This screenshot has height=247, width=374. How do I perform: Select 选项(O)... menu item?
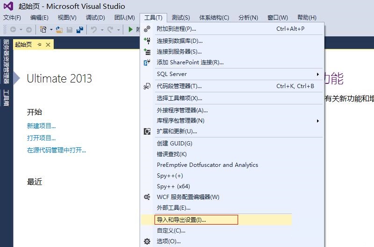[x=232, y=241]
